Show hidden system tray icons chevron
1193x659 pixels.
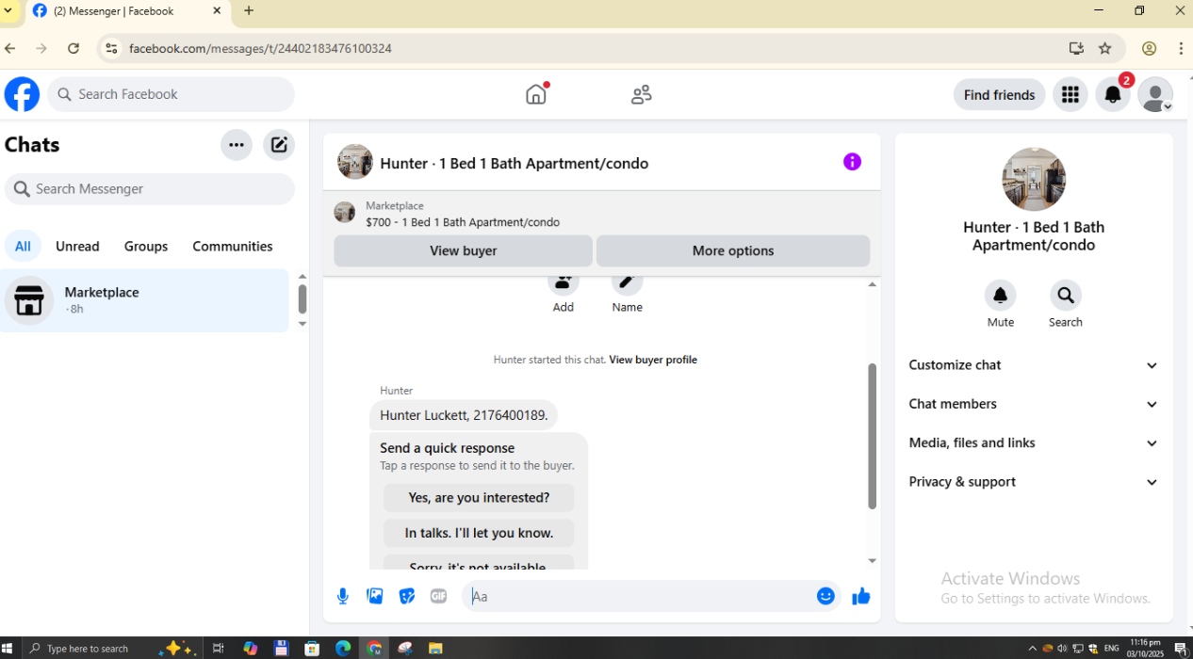[x=1032, y=649]
